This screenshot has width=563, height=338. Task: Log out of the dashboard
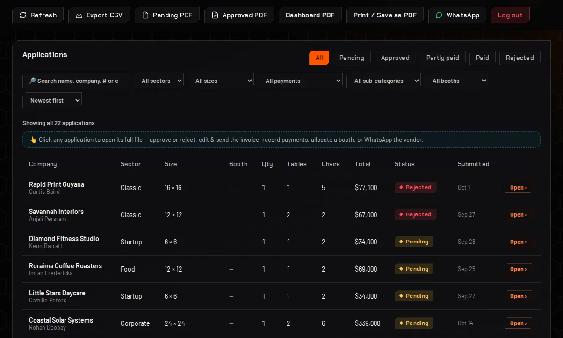pyautogui.click(x=510, y=15)
